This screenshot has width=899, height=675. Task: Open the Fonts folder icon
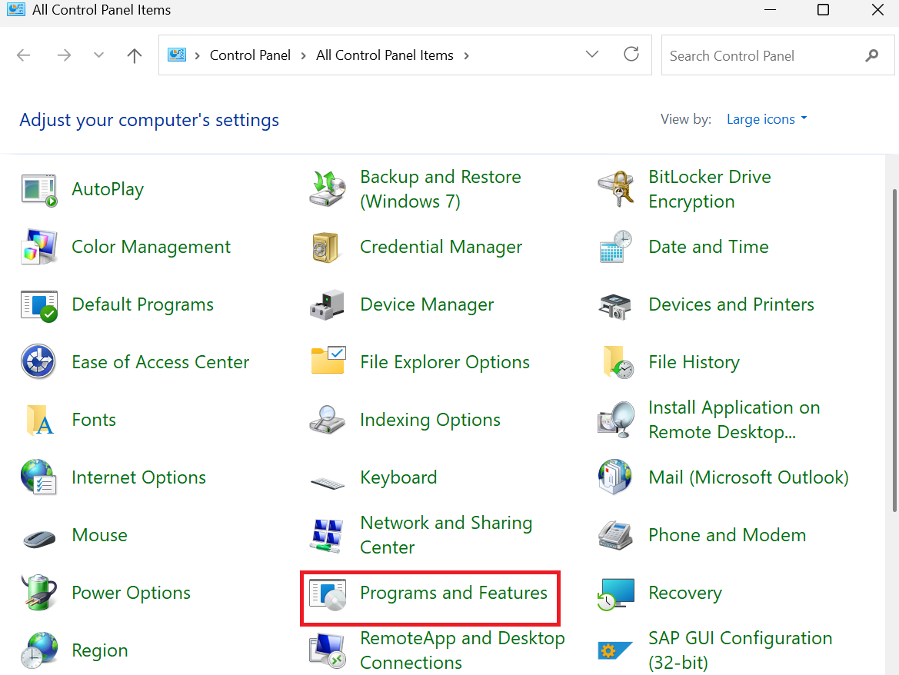tap(39, 421)
